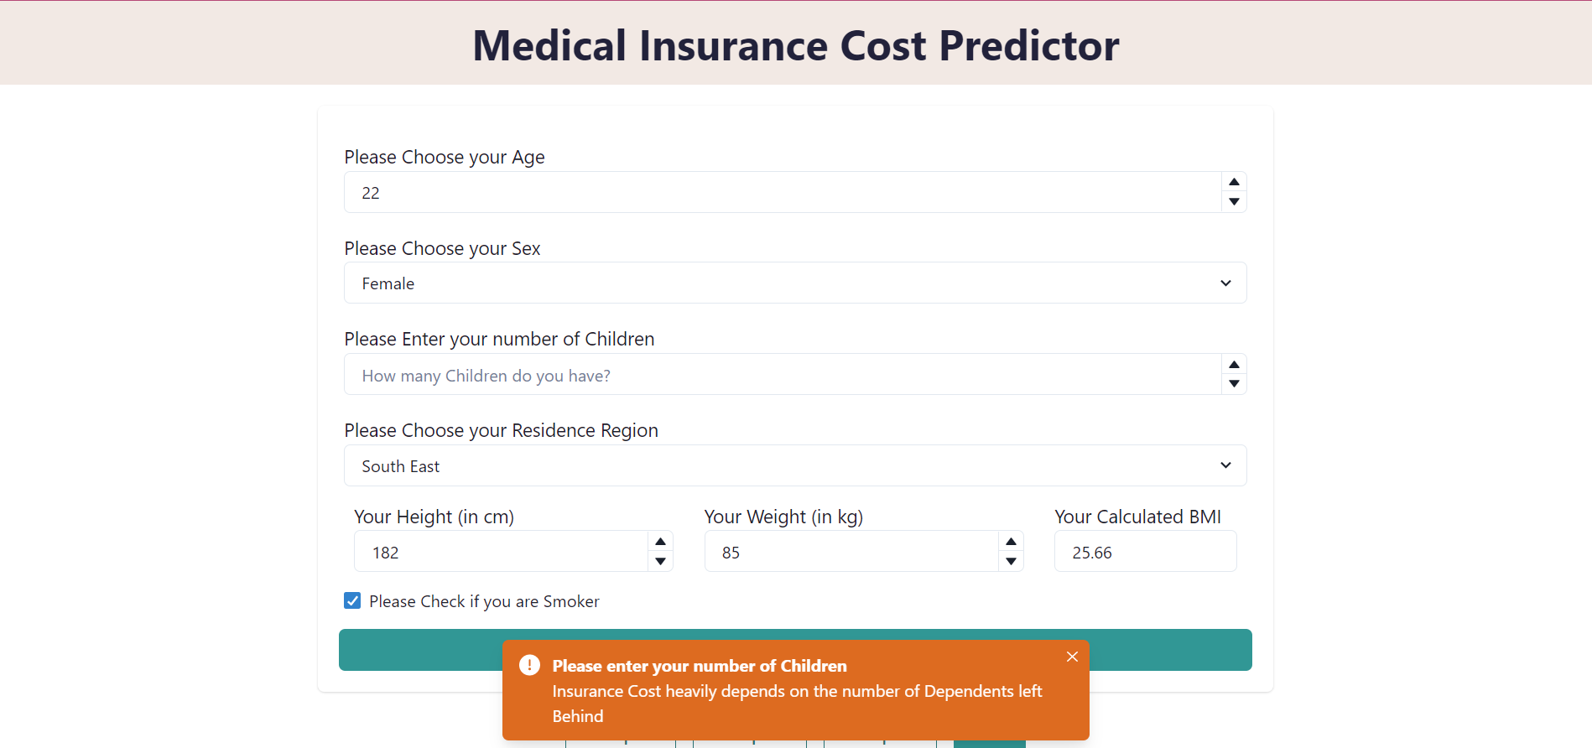1592x748 pixels.
Task: Increase number of Children with the up arrow
Action: coord(1234,364)
